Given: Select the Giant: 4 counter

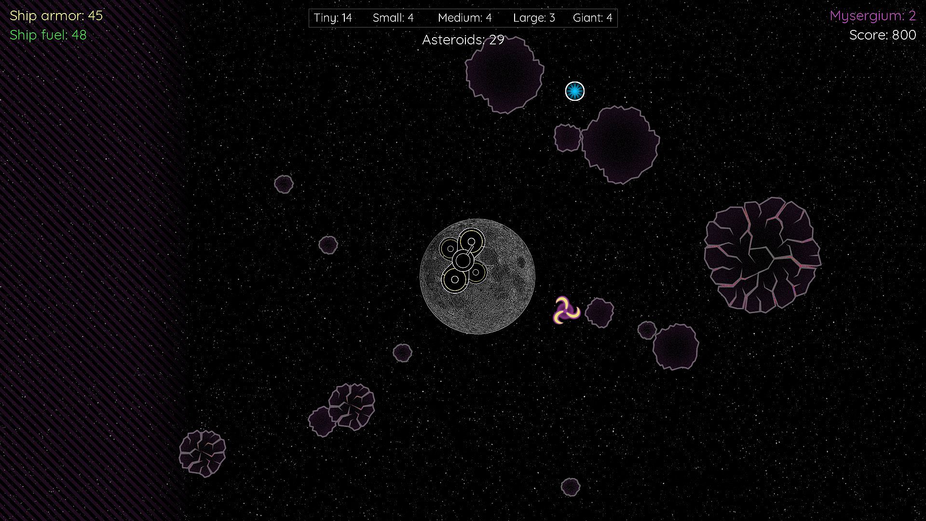Looking at the screenshot, I should (592, 18).
